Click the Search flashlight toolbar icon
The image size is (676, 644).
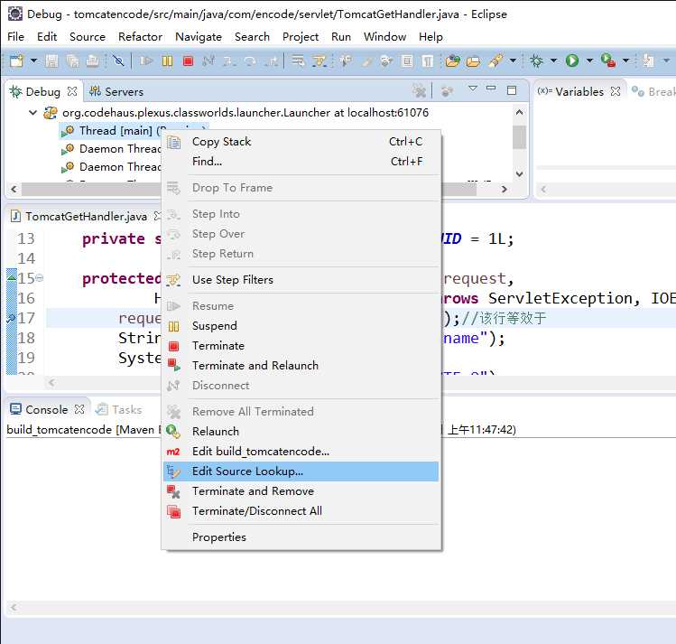coord(495,61)
